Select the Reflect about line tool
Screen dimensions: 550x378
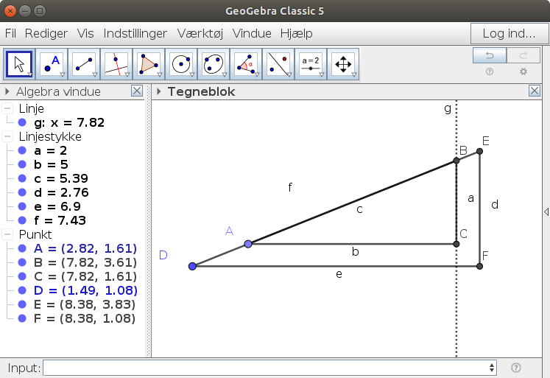coord(278,64)
